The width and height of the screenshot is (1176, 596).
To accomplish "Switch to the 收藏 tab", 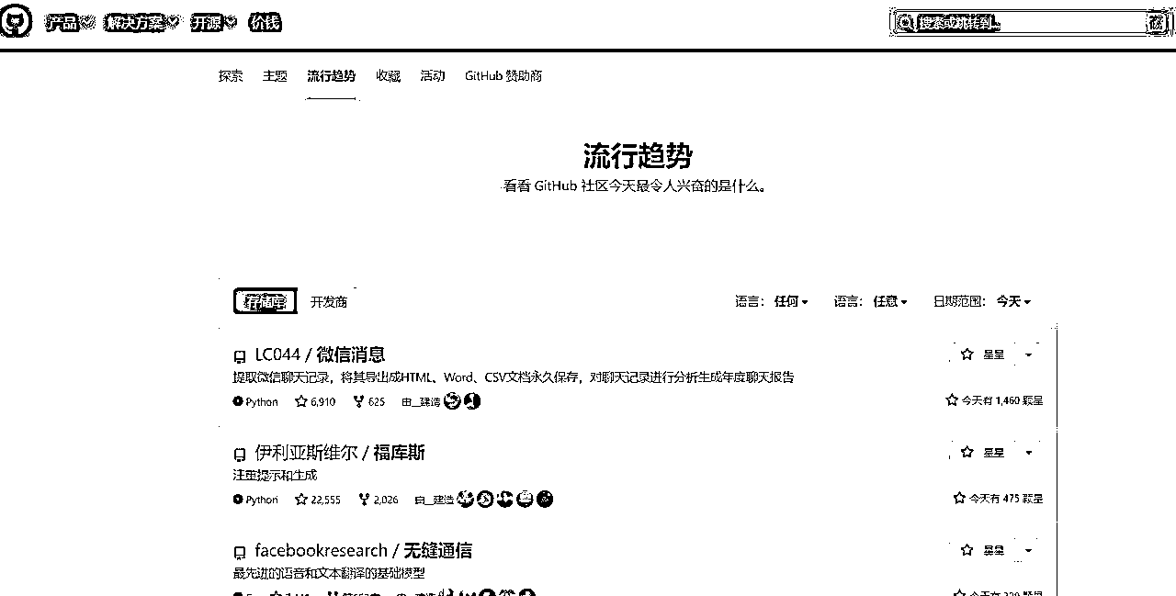I will (x=388, y=76).
